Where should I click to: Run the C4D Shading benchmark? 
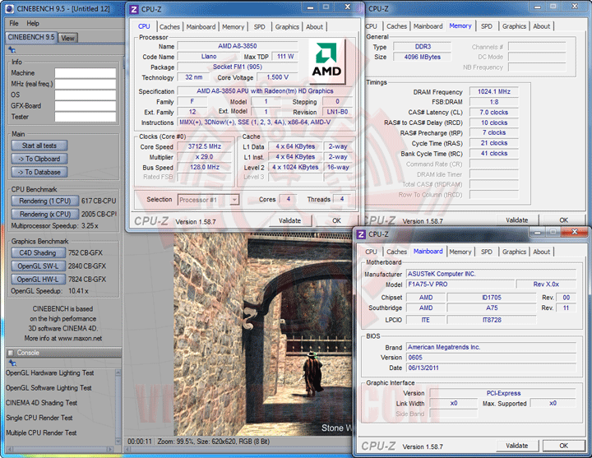point(38,253)
